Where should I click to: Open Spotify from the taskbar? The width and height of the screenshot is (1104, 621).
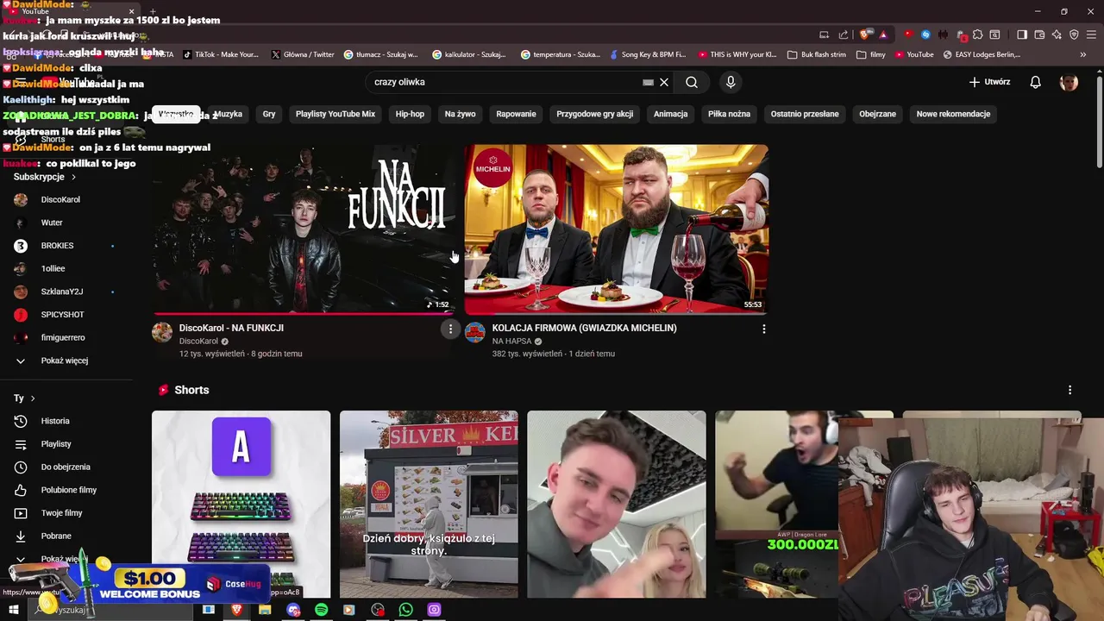tap(321, 610)
